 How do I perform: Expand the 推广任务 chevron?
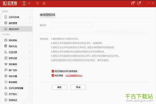[30, 70]
